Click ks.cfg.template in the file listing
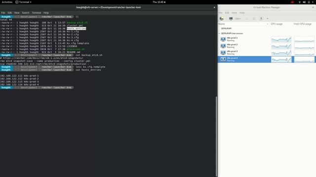316x177 pixels. (x=78, y=43)
